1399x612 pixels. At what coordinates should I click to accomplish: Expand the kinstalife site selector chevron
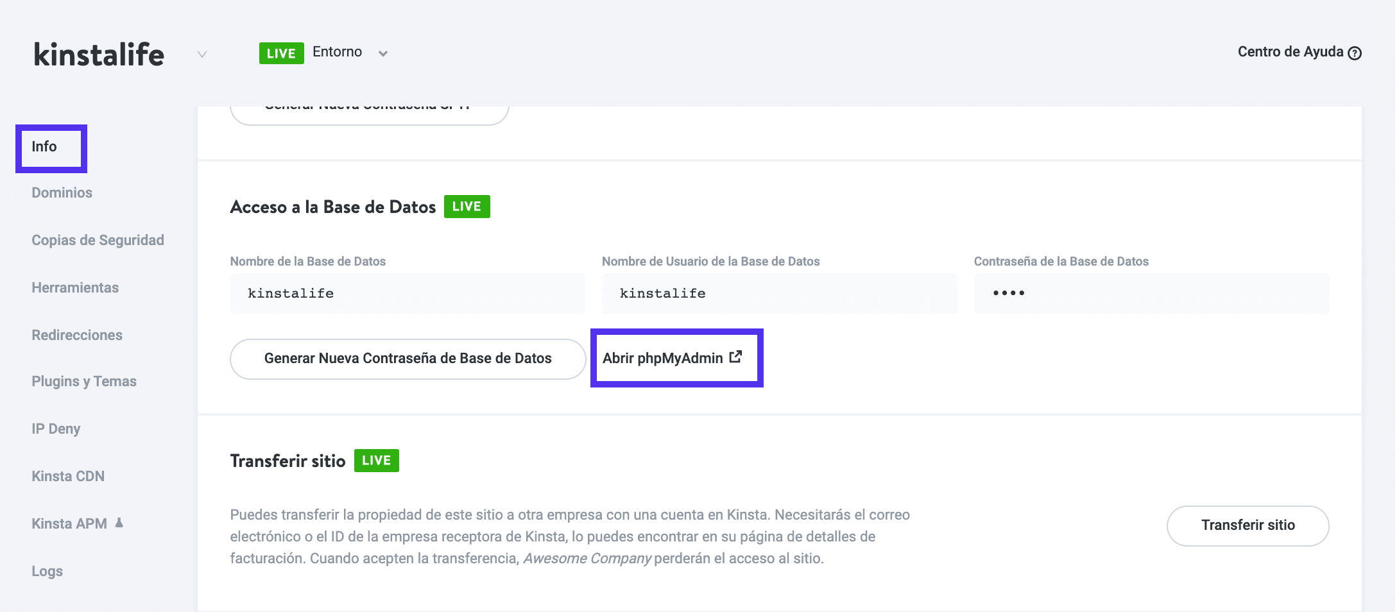click(202, 55)
